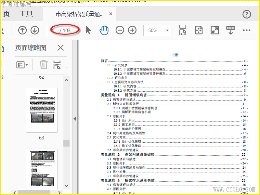The height and width of the screenshot is (195, 260).
Task: Zoom out with the minus button
Action: point(120,30)
